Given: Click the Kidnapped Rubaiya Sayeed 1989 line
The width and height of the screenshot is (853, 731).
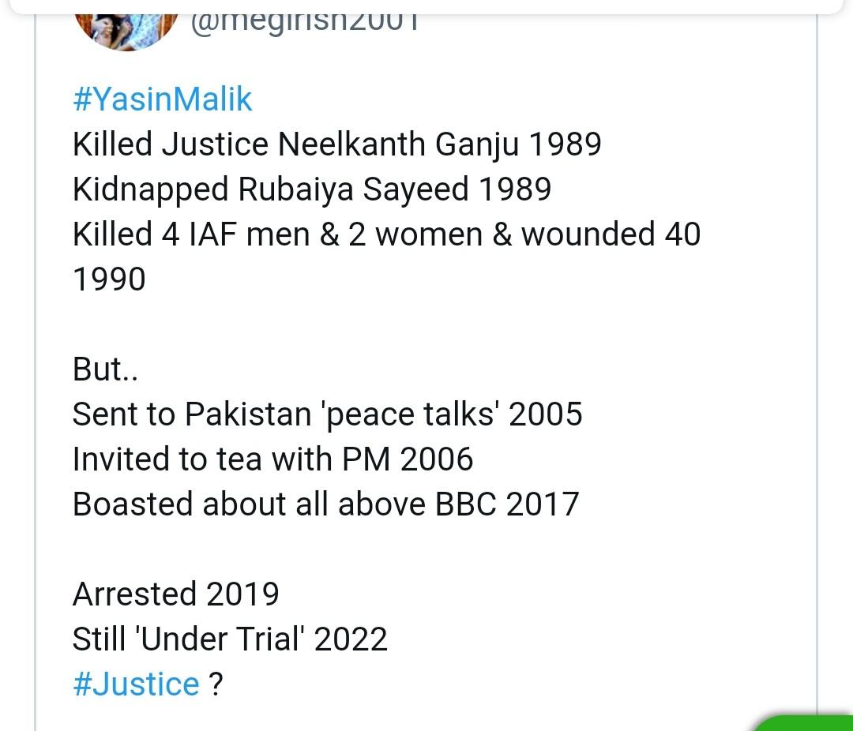Looking at the screenshot, I should 311,189.
